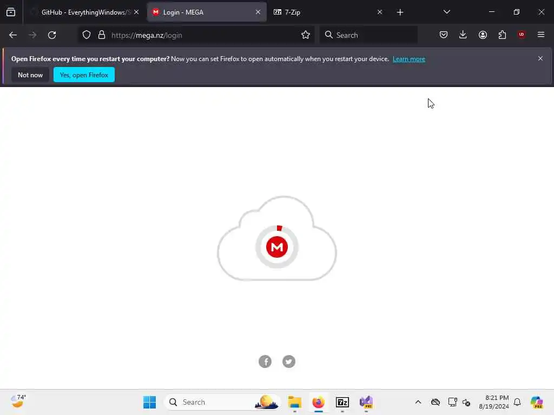Open MEGA's Twitter page icon
The width and height of the screenshot is (554, 415).
click(289, 362)
